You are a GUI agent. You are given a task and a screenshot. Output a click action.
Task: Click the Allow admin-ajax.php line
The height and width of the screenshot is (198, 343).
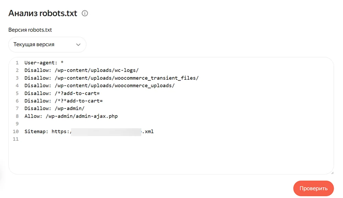pyautogui.click(x=71, y=116)
